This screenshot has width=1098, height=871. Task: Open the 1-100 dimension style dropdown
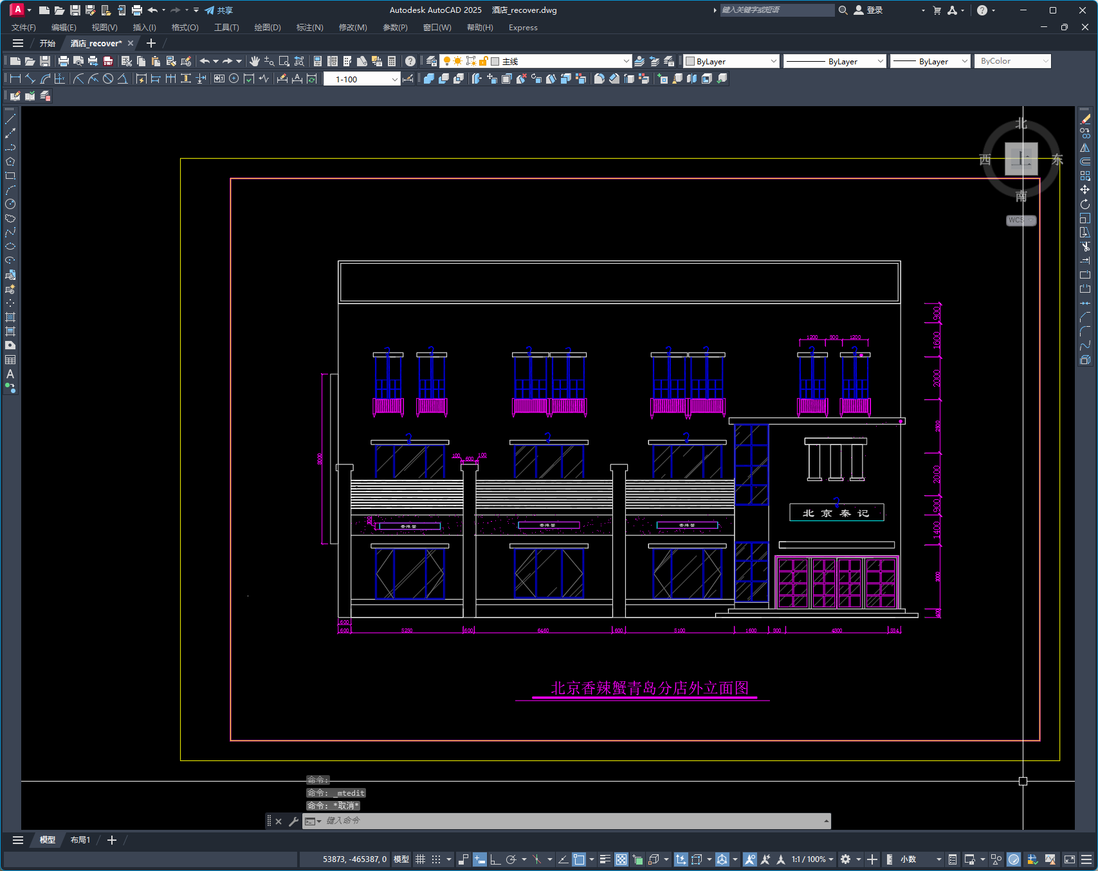[x=394, y=79]
